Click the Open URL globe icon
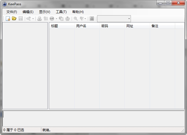Screen dimensions: 187x135 point(52,19)
